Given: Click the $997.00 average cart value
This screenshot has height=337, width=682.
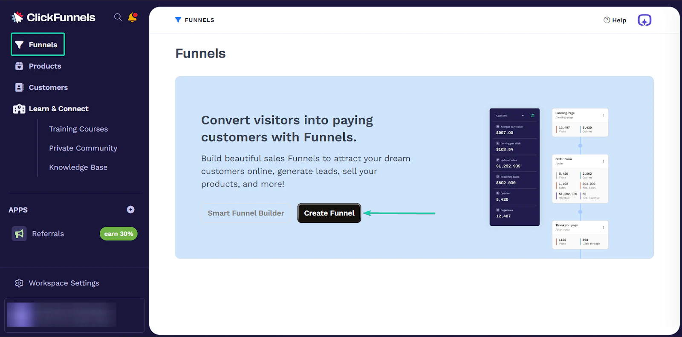Looking at the screenshot, I should click(505, 133).
